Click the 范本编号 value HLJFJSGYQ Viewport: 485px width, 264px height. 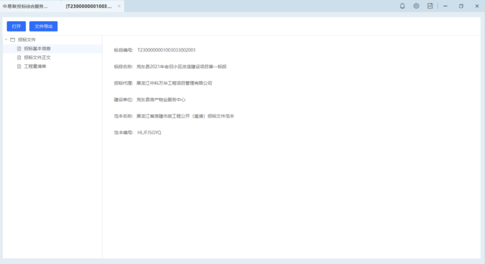click(149, 133)
